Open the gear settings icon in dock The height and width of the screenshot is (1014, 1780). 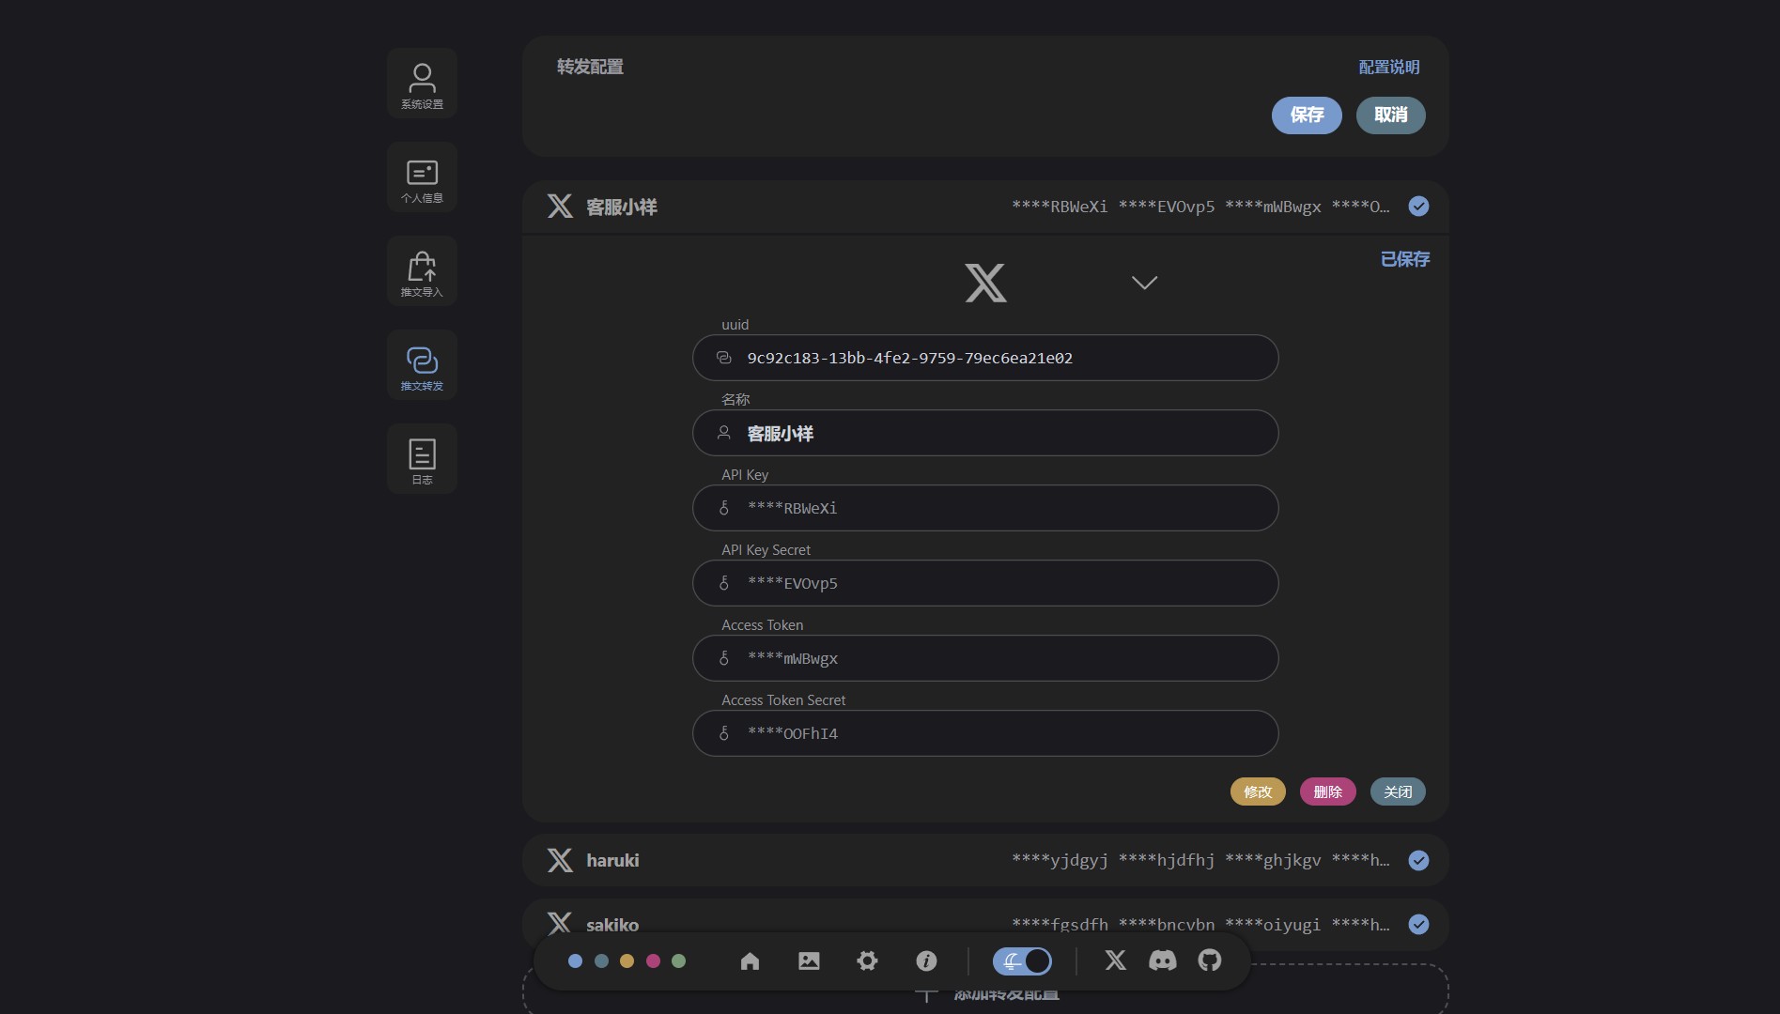867,960
